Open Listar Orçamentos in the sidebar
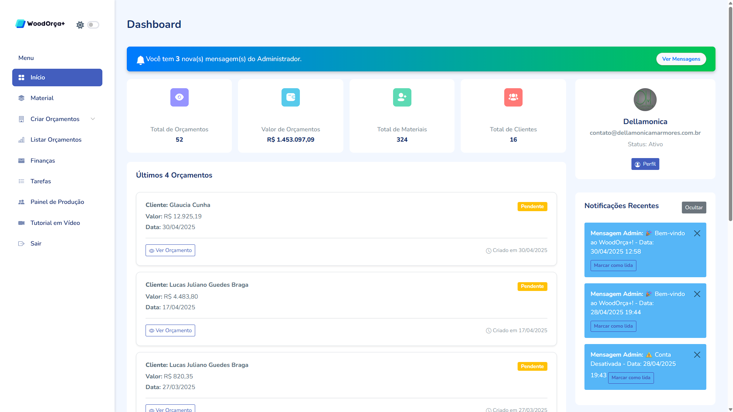The width and height of the screenshot is (733, 412). (56, 140)
